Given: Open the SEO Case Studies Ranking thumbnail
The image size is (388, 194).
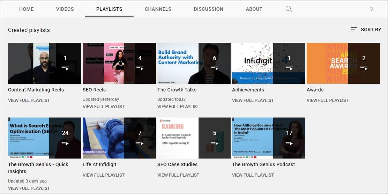Looking at the screenshot, I should [194, 138].
